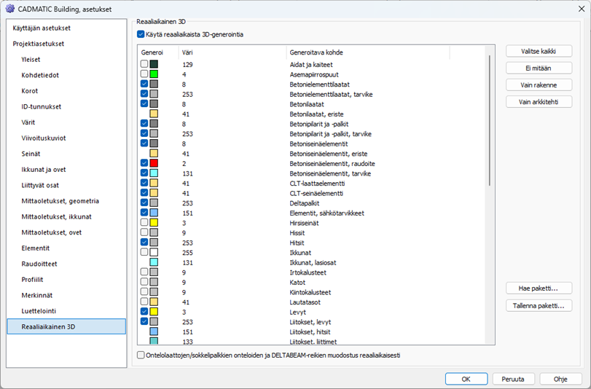Go to Raudoitteet settings page
The width and height of the screenshot is (591, 389).
click(39, 264)
